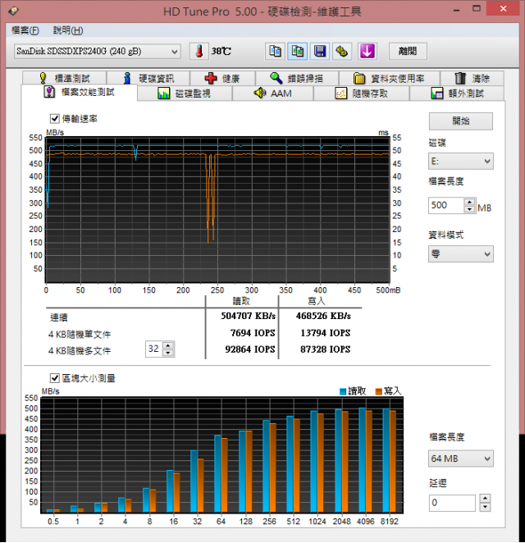Click the yellow folder usage icon
The width and height of the screenshot is (525, 543).
(359, 78)
